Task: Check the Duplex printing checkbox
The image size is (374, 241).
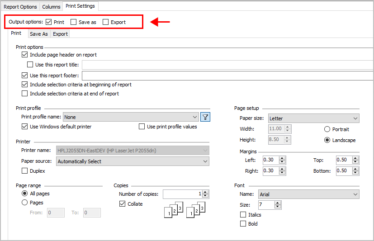Action: click(x=25, y=171)
